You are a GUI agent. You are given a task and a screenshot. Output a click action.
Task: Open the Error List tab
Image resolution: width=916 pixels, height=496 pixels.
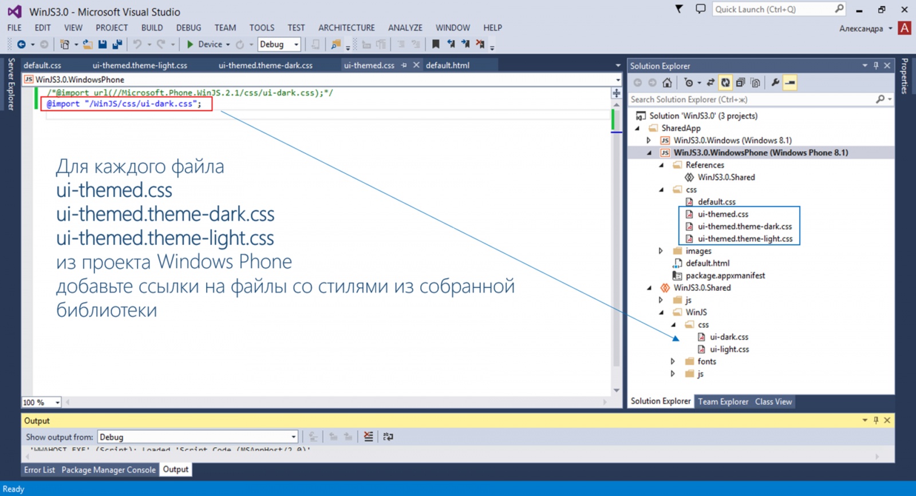(x=40, y=470)
